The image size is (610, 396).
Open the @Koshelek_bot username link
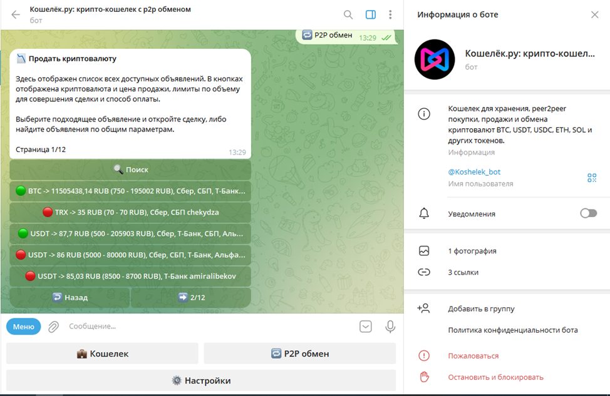click(474, 172)
